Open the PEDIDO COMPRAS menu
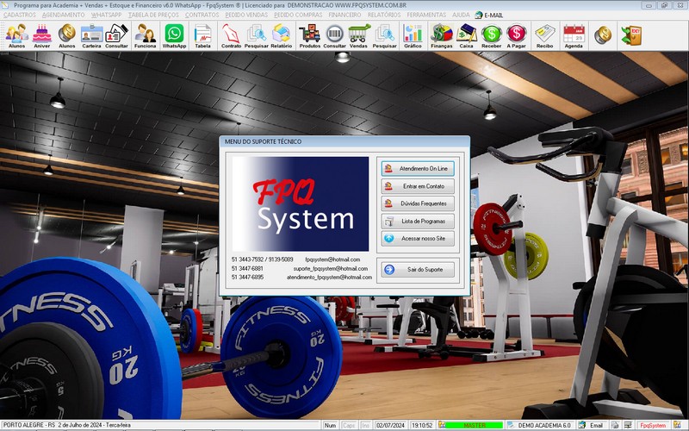Viewport: 689px width, 431px height. click(298, 15)
